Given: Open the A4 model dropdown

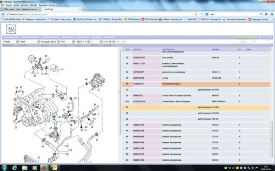Looking at the screenshot, I should (x=68, y=42).
